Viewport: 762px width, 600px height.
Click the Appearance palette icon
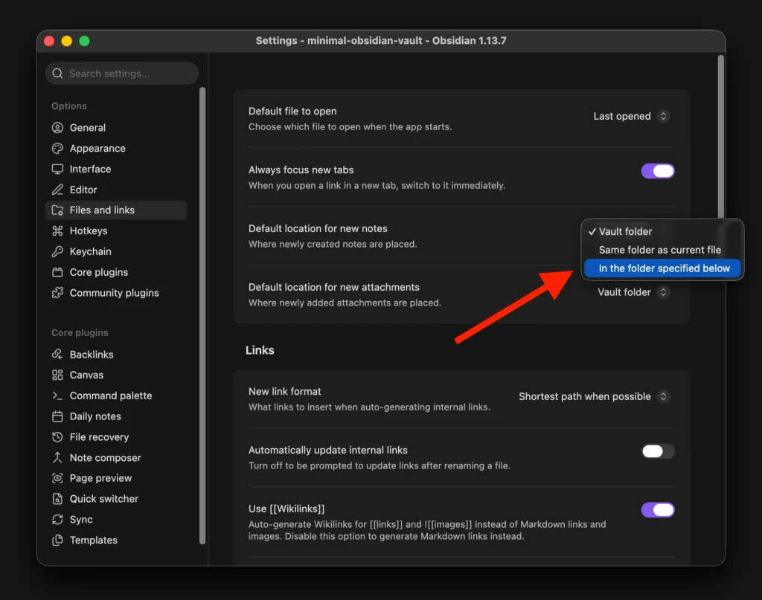[57, 149]
